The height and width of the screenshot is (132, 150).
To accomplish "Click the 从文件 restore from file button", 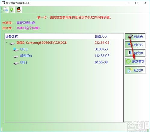I will point(135,70).
